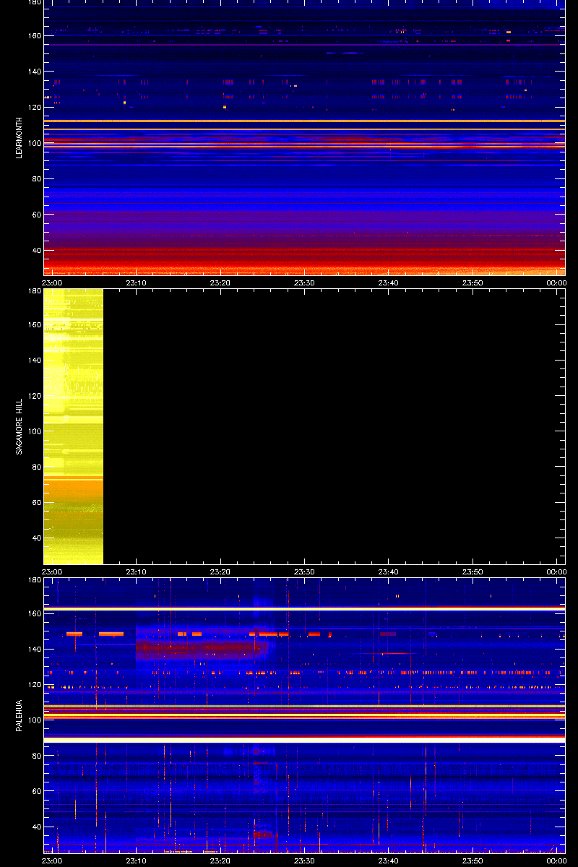Image resolution: width=578 pixels, height=867 pixels.
Task: Click the SAGAMORE HILL station axis label
Action: [x=19, y=426]
